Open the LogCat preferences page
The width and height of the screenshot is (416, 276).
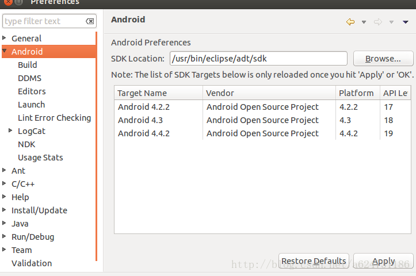click(32, 131)
